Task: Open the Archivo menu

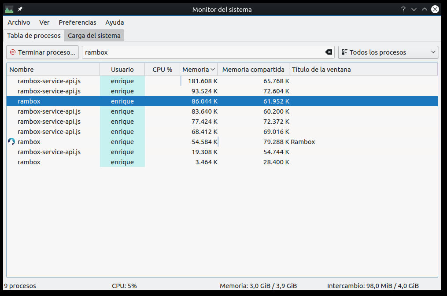Action: coord(19,22)
